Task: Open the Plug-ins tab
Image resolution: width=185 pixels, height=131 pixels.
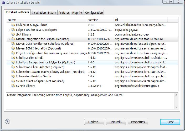Action: click(77, 13)
